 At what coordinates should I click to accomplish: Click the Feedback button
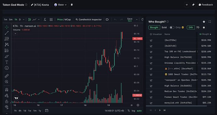[x=206, y=5]
